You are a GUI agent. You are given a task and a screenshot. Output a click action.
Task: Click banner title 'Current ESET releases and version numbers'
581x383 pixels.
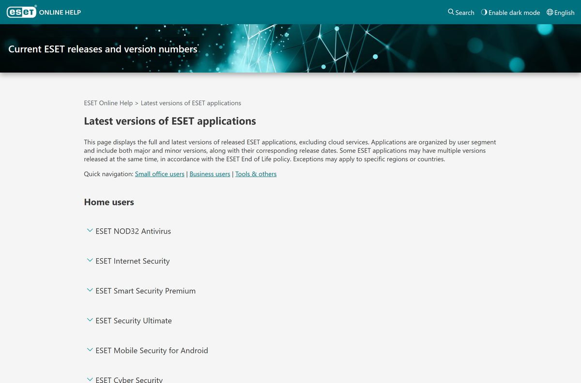103,49
